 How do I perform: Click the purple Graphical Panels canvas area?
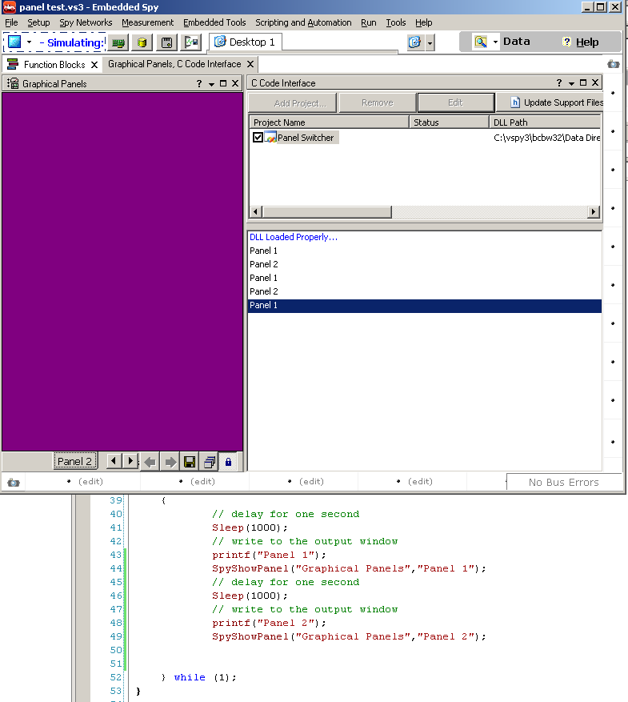point(122,272)
